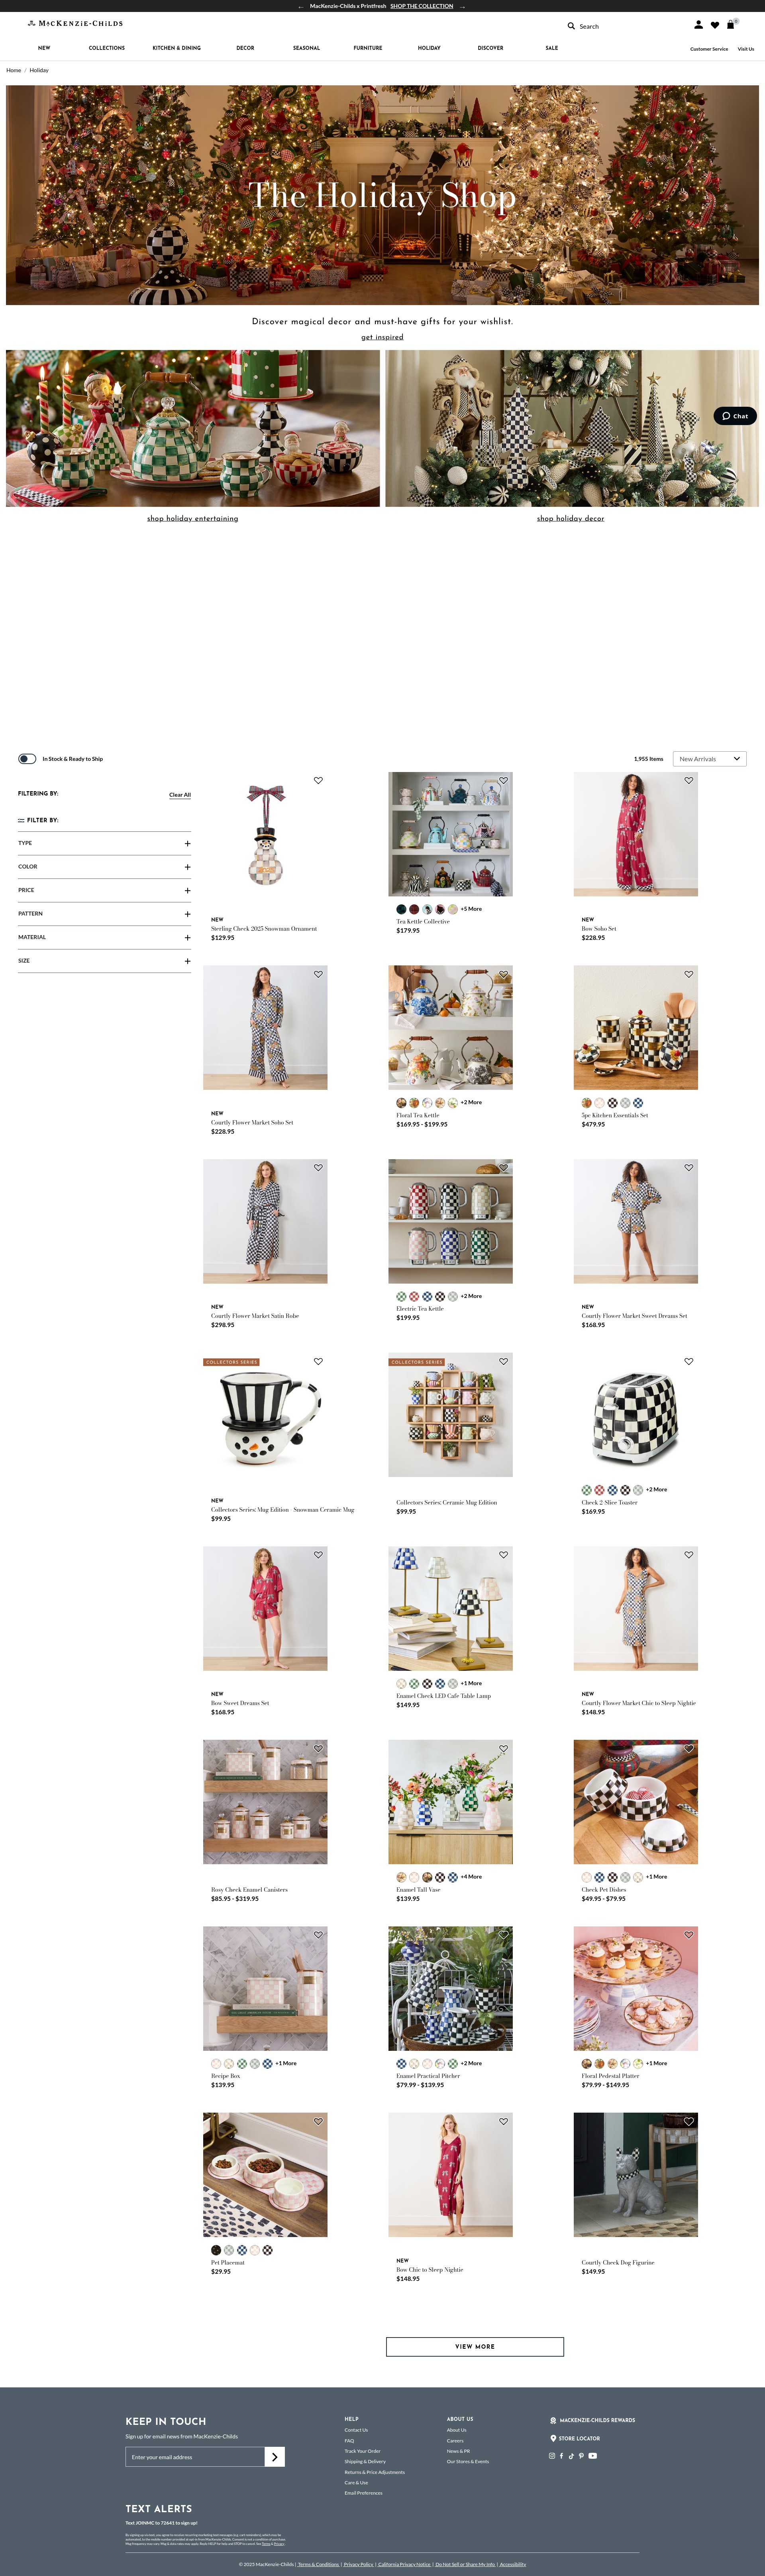Expand the Material filter
765x2576 pixels.
tap(104, 937)
